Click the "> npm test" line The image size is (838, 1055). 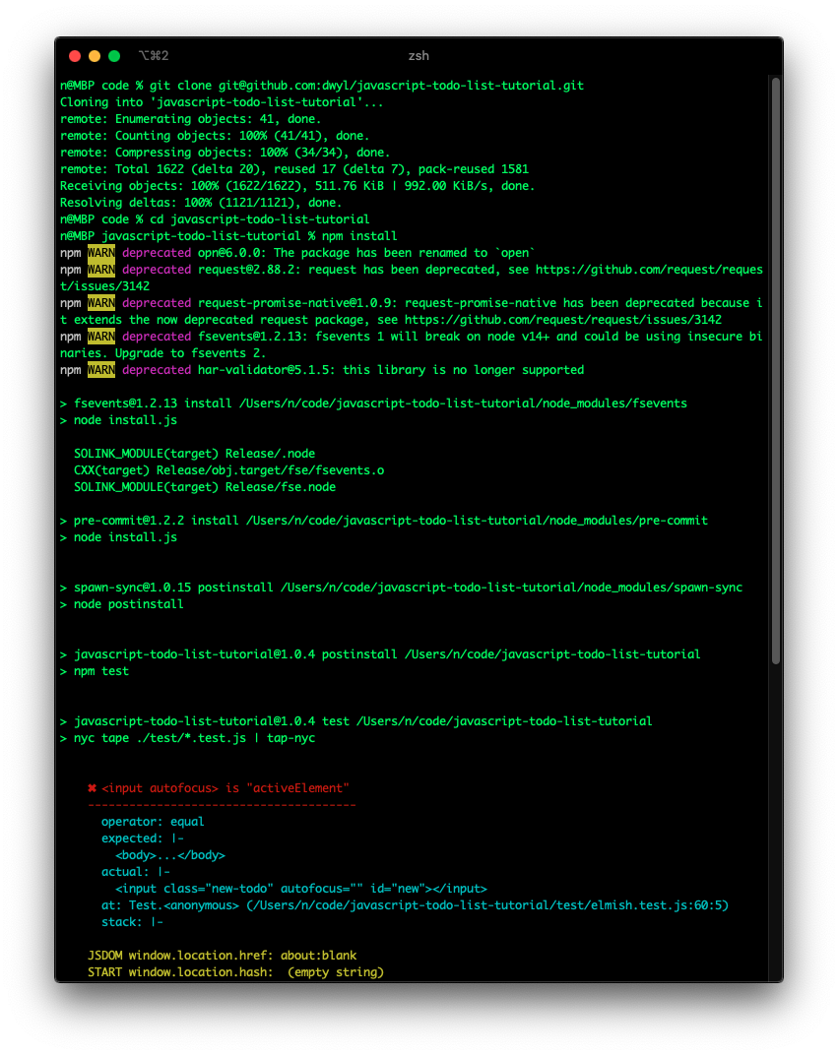95,671
